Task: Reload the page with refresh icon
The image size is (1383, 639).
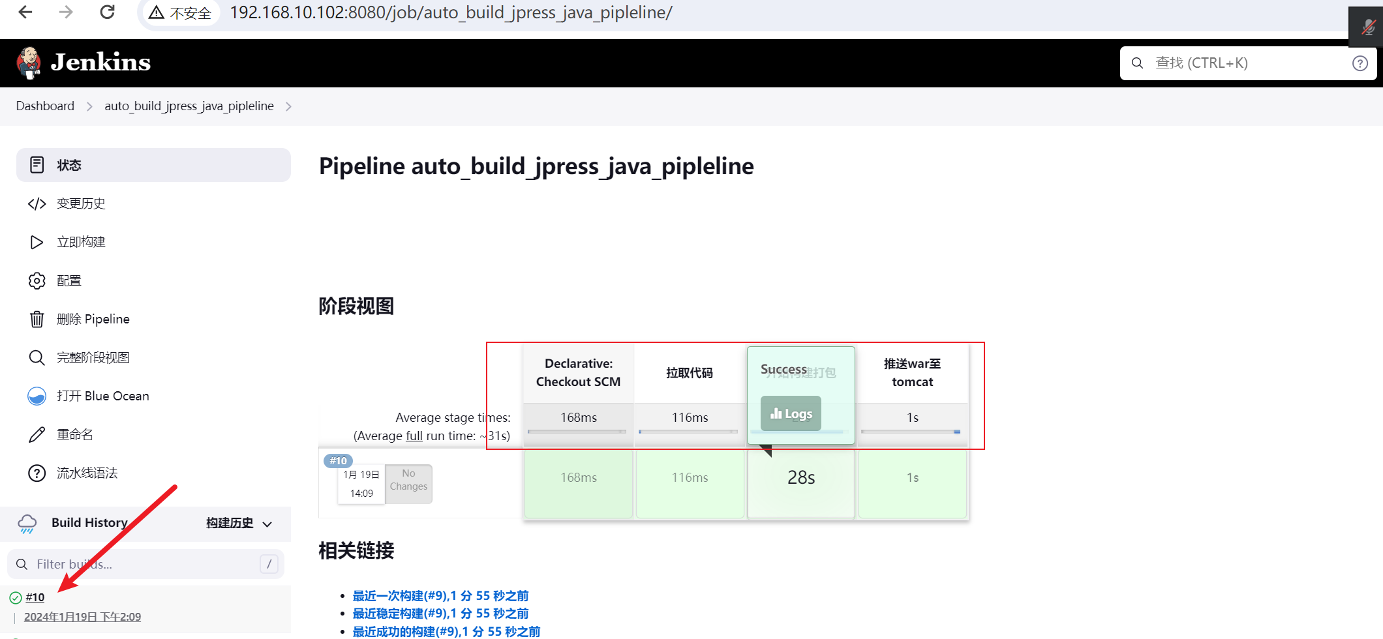Action: pos(107,12)
